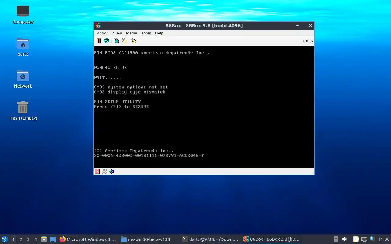Switch to Firefox Microsoft Windows 3 taskbar window
The width and height of the screenshot is (391, 244).
(88, 239)
